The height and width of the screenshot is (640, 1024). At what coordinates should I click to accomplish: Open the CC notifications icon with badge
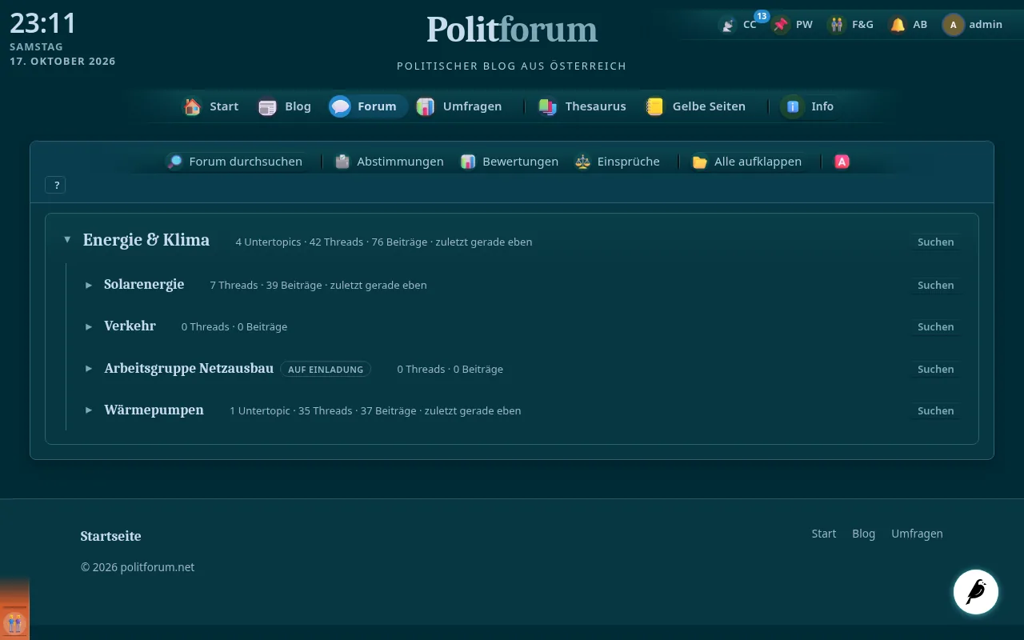[728, 25]
